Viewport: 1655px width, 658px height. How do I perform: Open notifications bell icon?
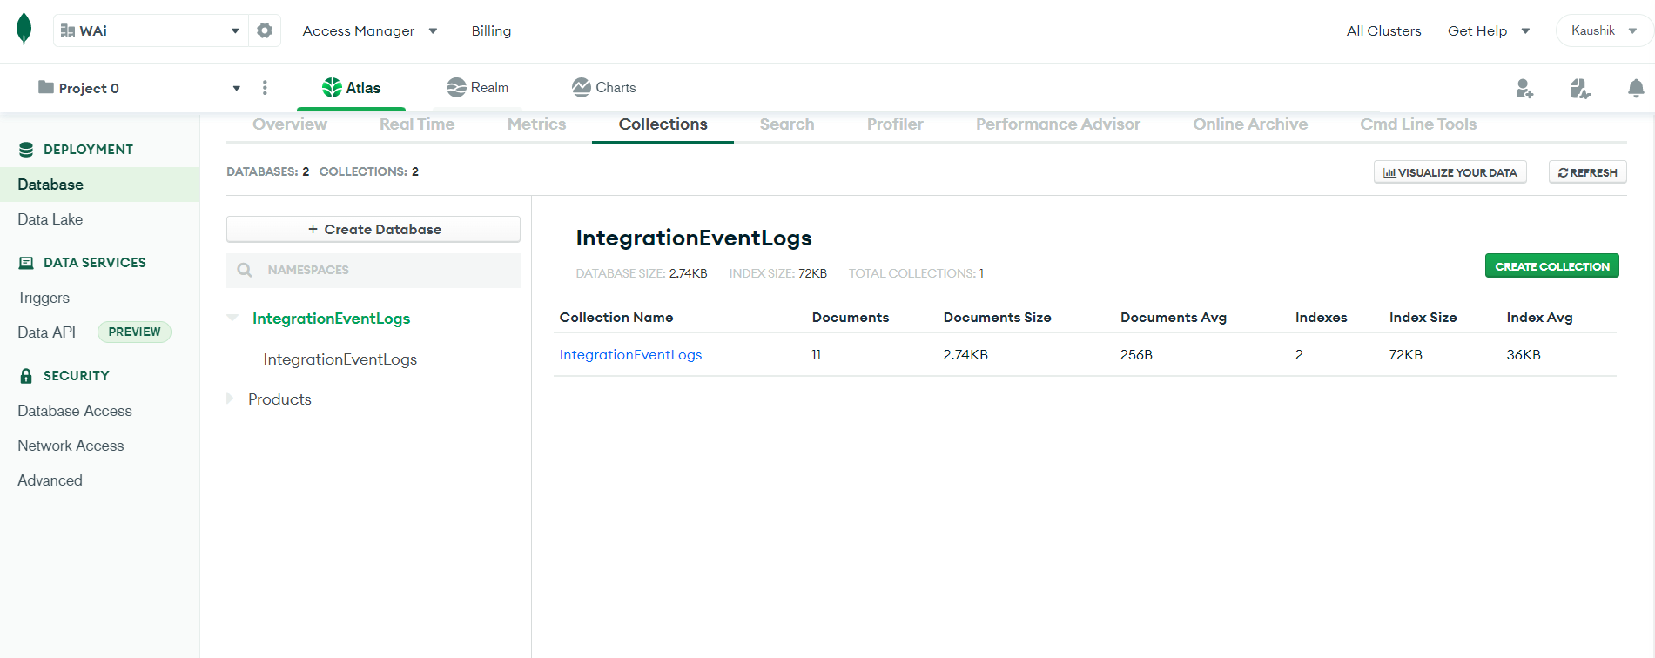coord(1636,88)
